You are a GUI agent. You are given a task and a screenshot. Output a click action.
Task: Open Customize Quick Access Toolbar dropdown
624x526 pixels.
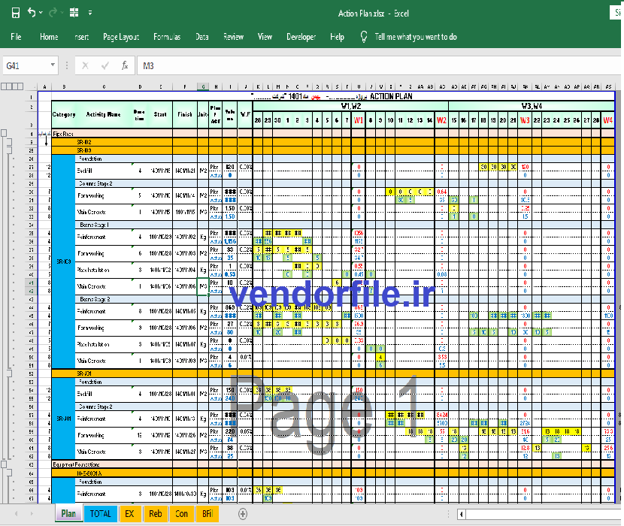pyautogui.click(x=90, y=13)
